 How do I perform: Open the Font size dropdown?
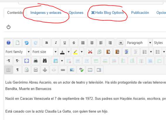click(x=45, y=52)
